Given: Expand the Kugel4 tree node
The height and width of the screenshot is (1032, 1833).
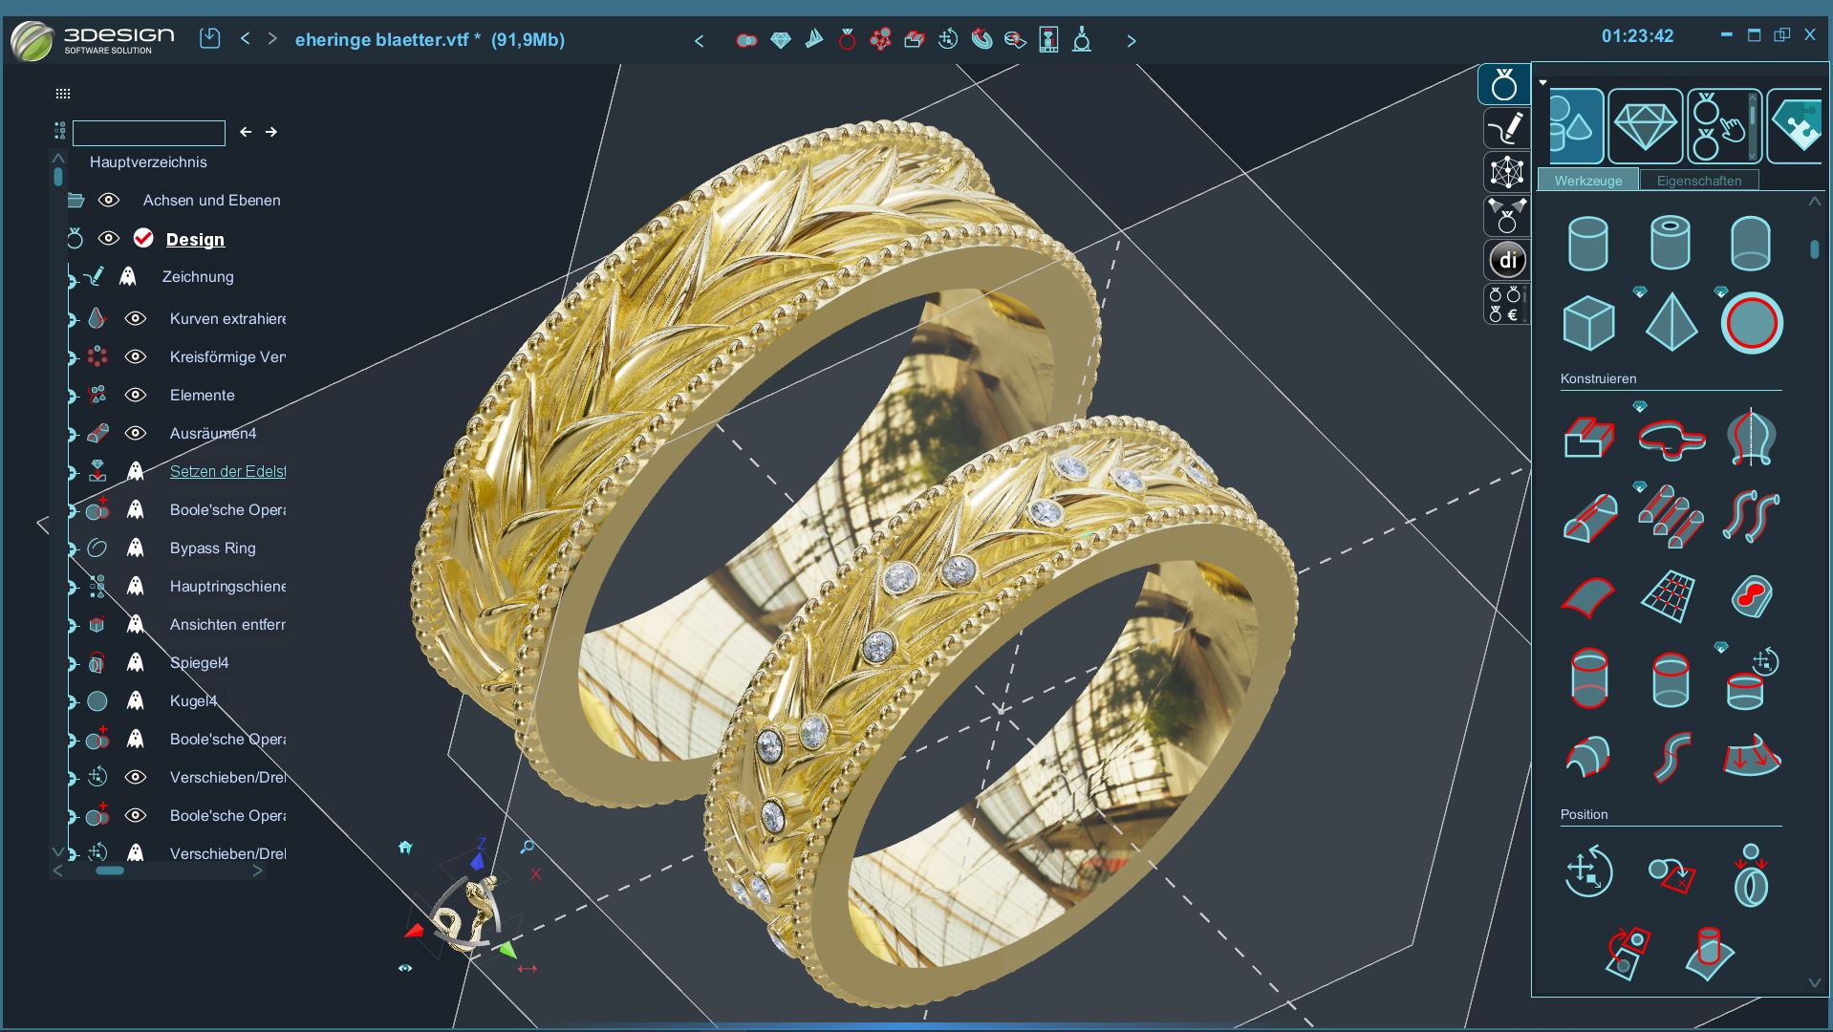Looking at the screenshot, I should [x=72, y=701].
